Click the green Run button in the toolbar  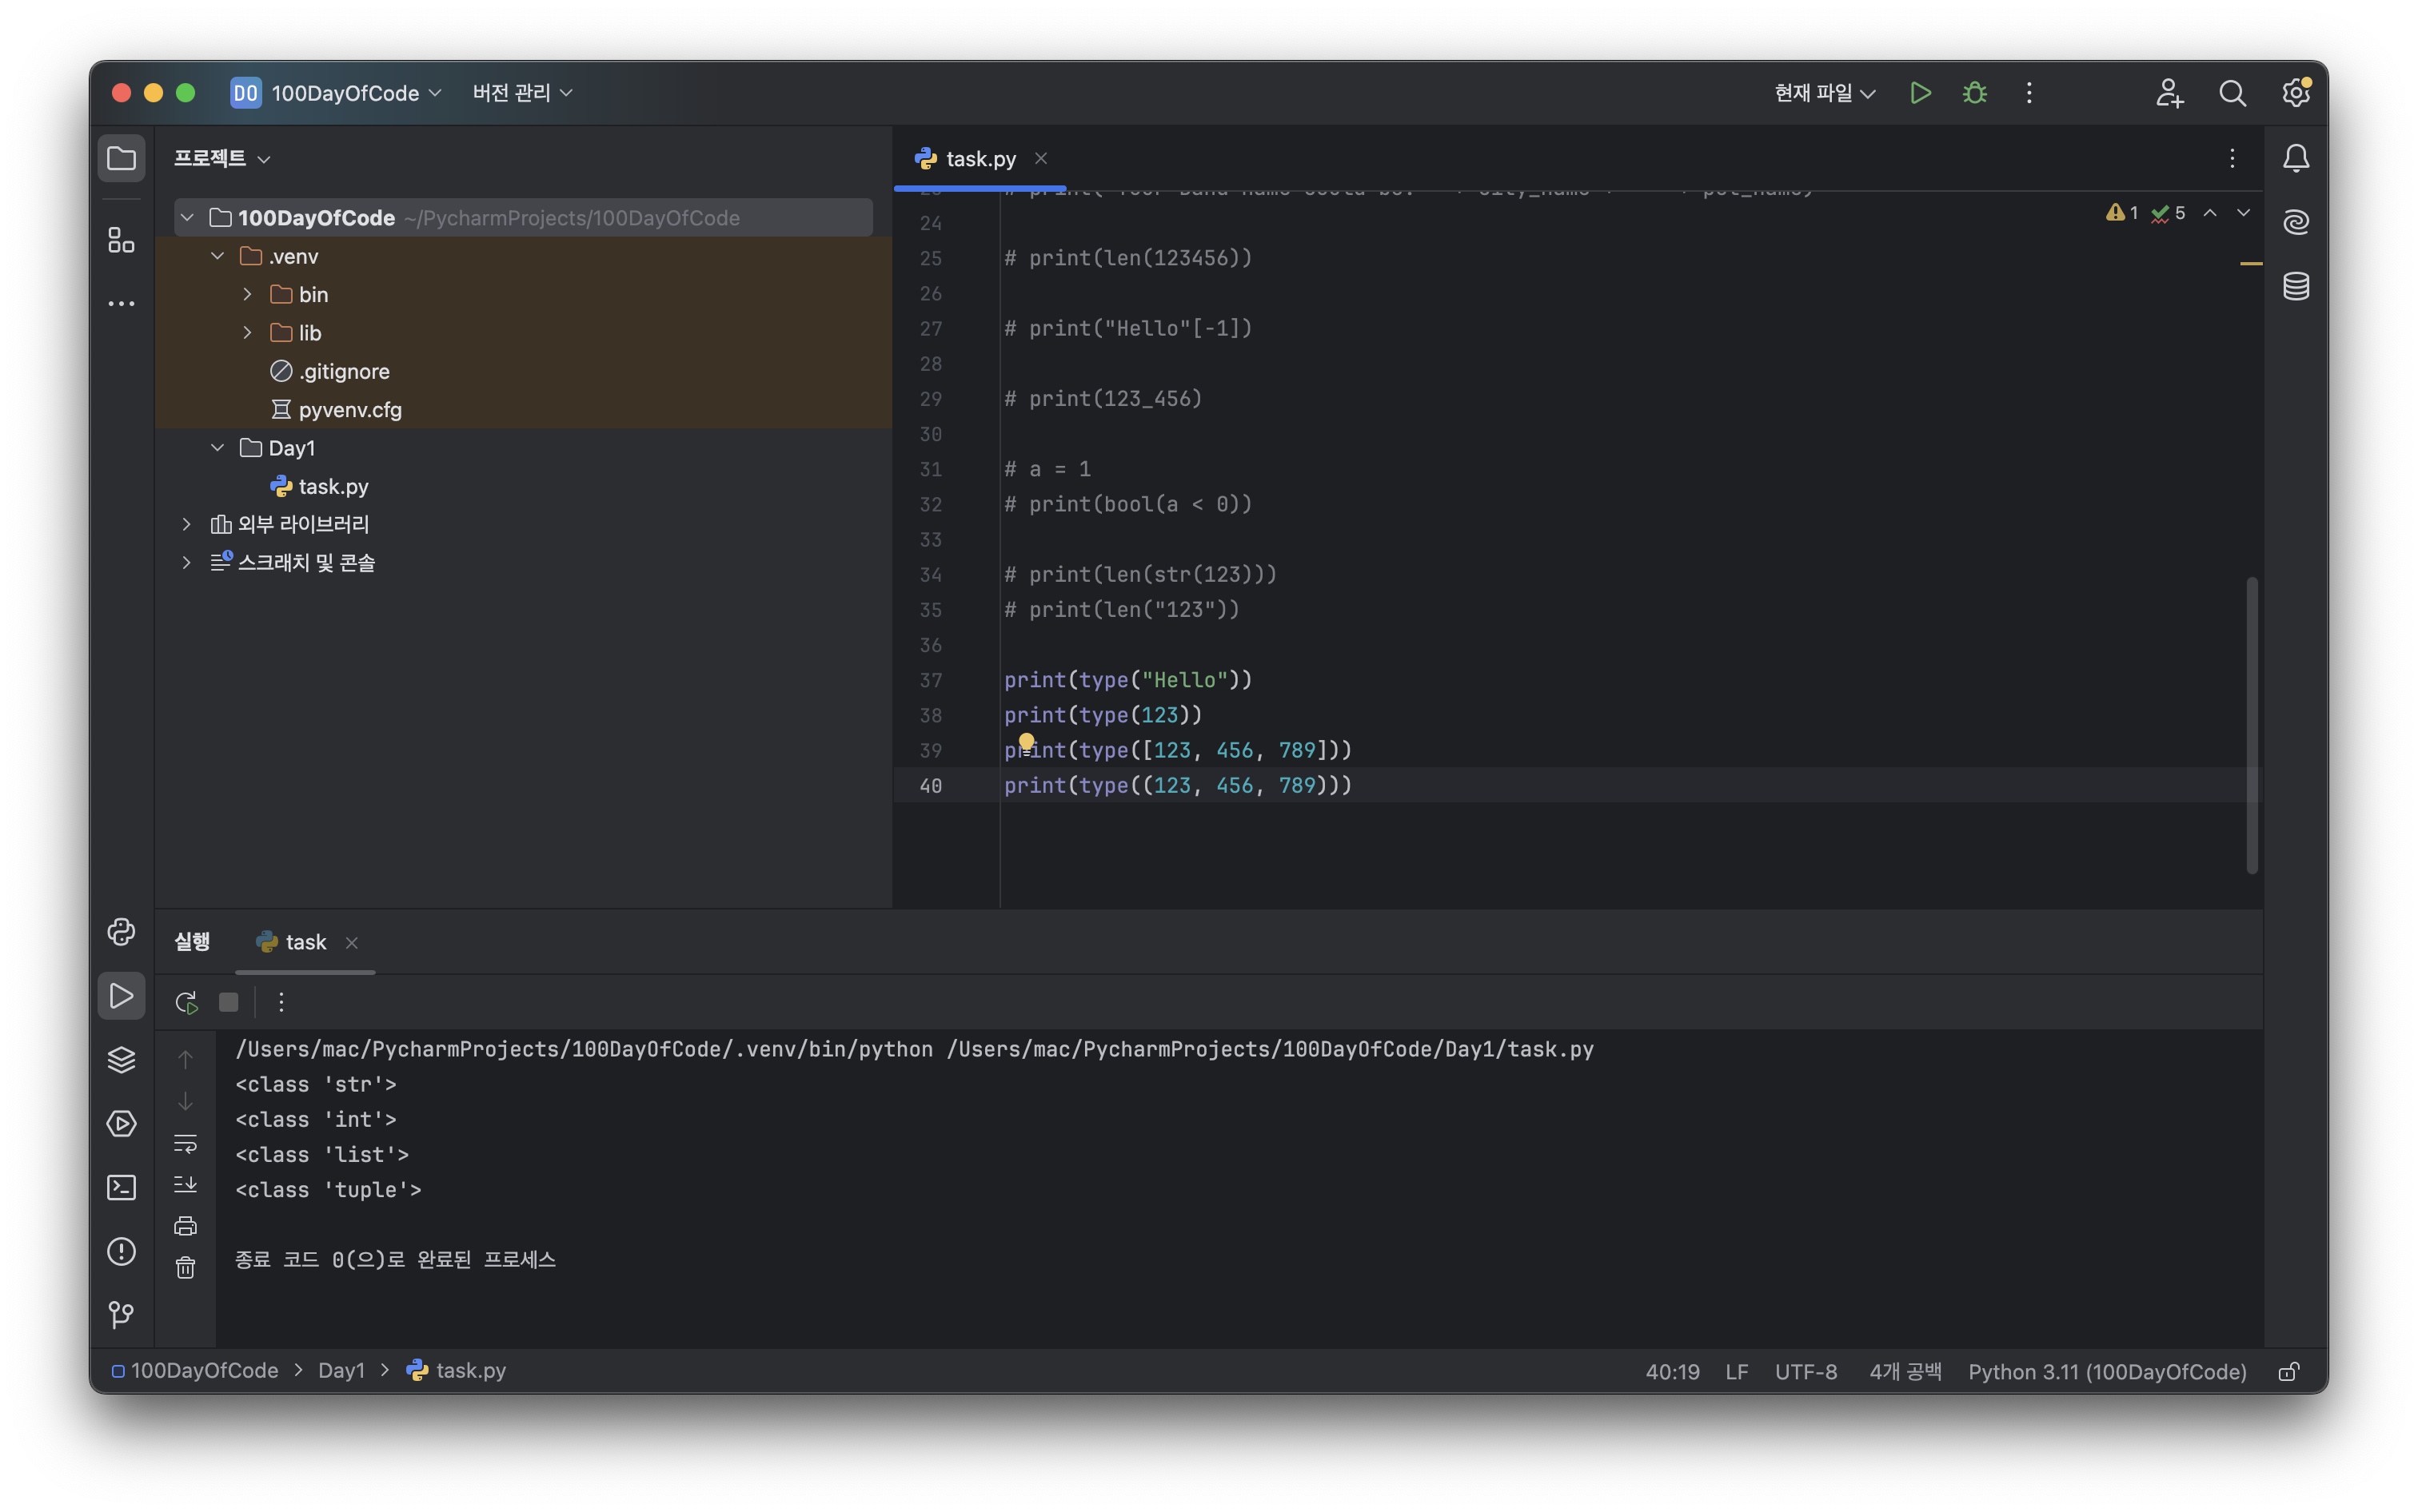click(x=1919, y=93)
